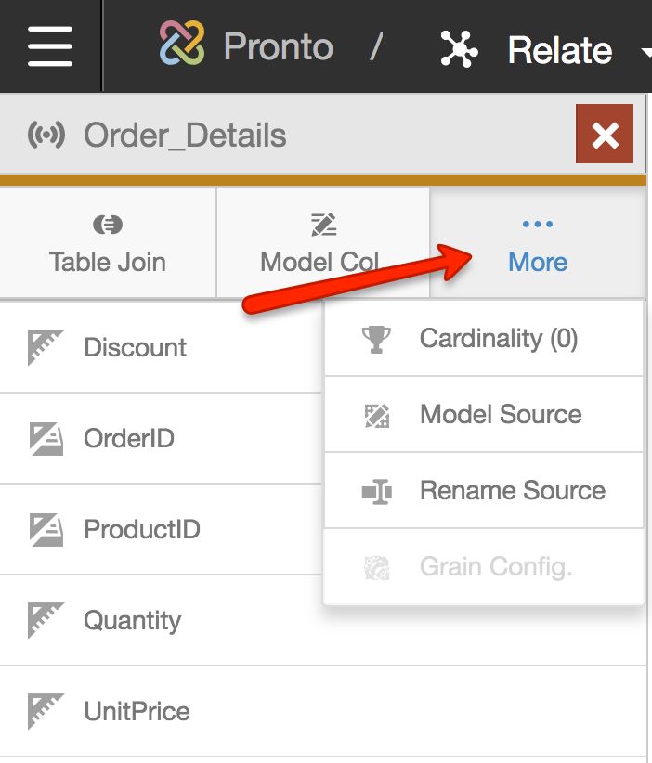Open the Table Join tab
Viewport: 652px width, 763px height.
pos(108,244)
